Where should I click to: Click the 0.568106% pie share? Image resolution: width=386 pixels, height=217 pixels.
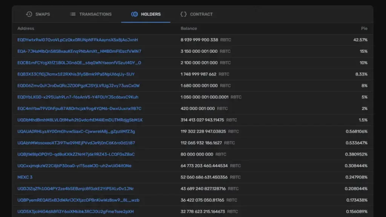(357, 131)
